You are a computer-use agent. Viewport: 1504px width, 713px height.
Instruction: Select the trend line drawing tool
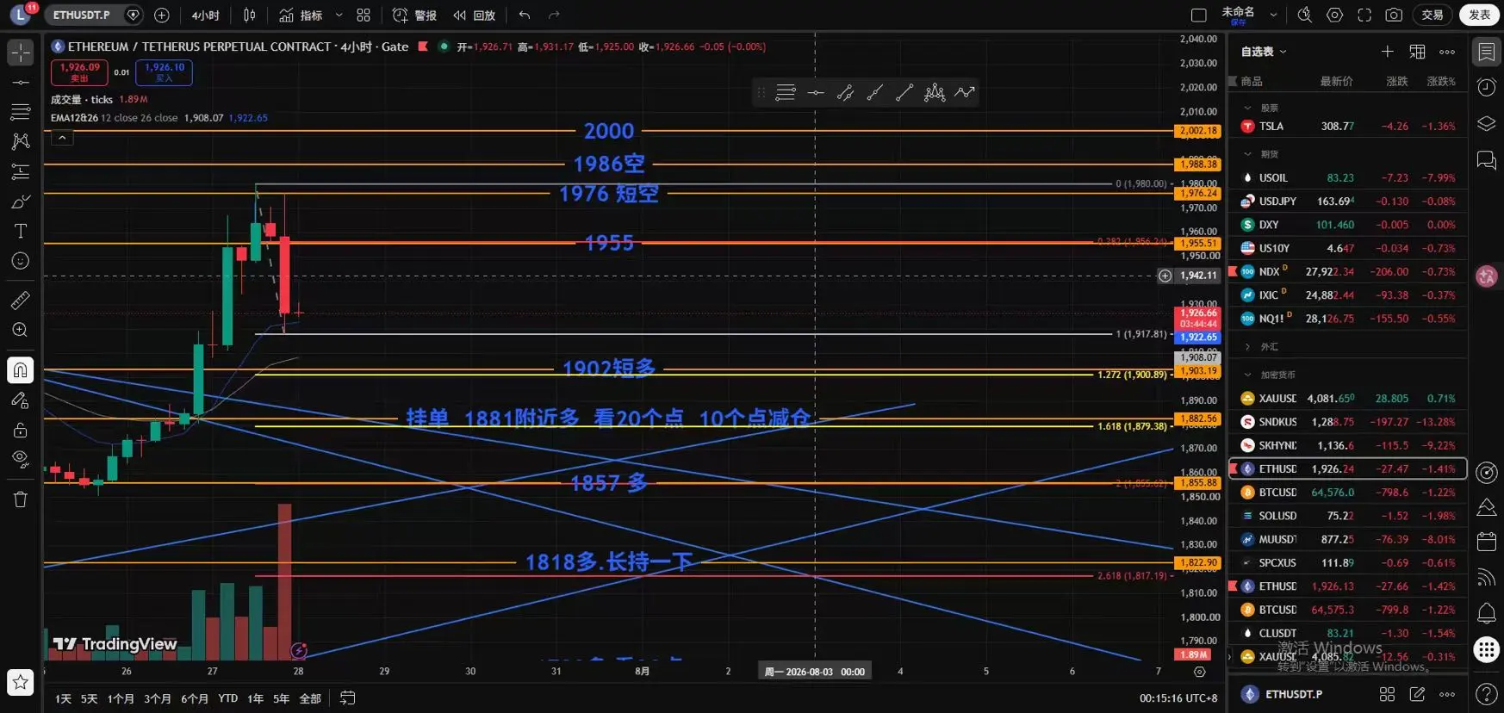tap(21, 83)
